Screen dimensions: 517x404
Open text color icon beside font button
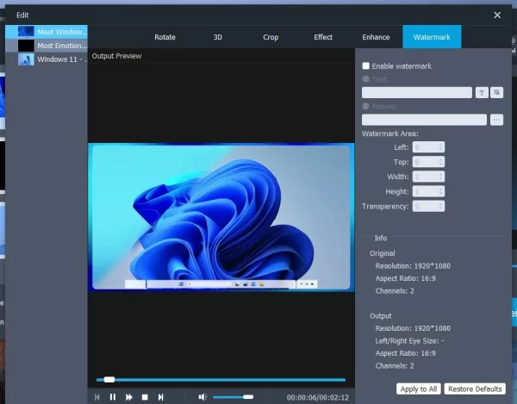point(496,92)
